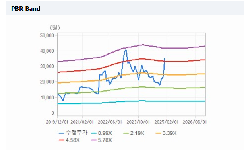Toggle the 5.78X legend entry

pos(101,140)
